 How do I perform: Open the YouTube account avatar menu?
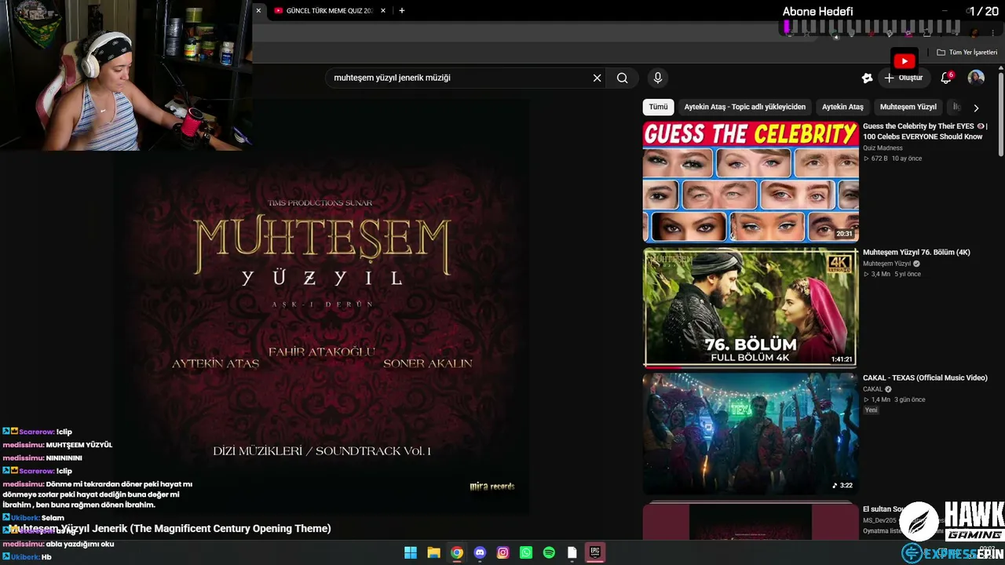(976, 78)
